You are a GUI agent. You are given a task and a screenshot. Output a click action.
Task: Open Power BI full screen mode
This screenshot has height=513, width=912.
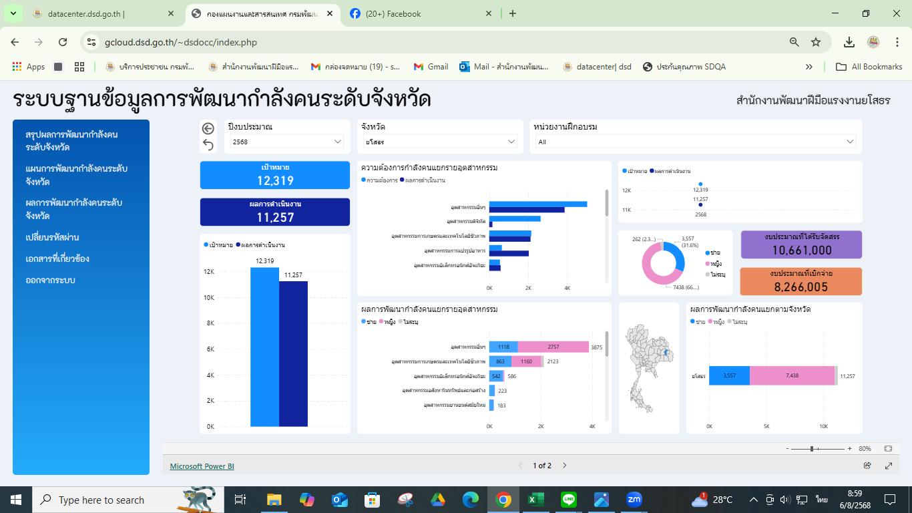[x=889, y=466]
